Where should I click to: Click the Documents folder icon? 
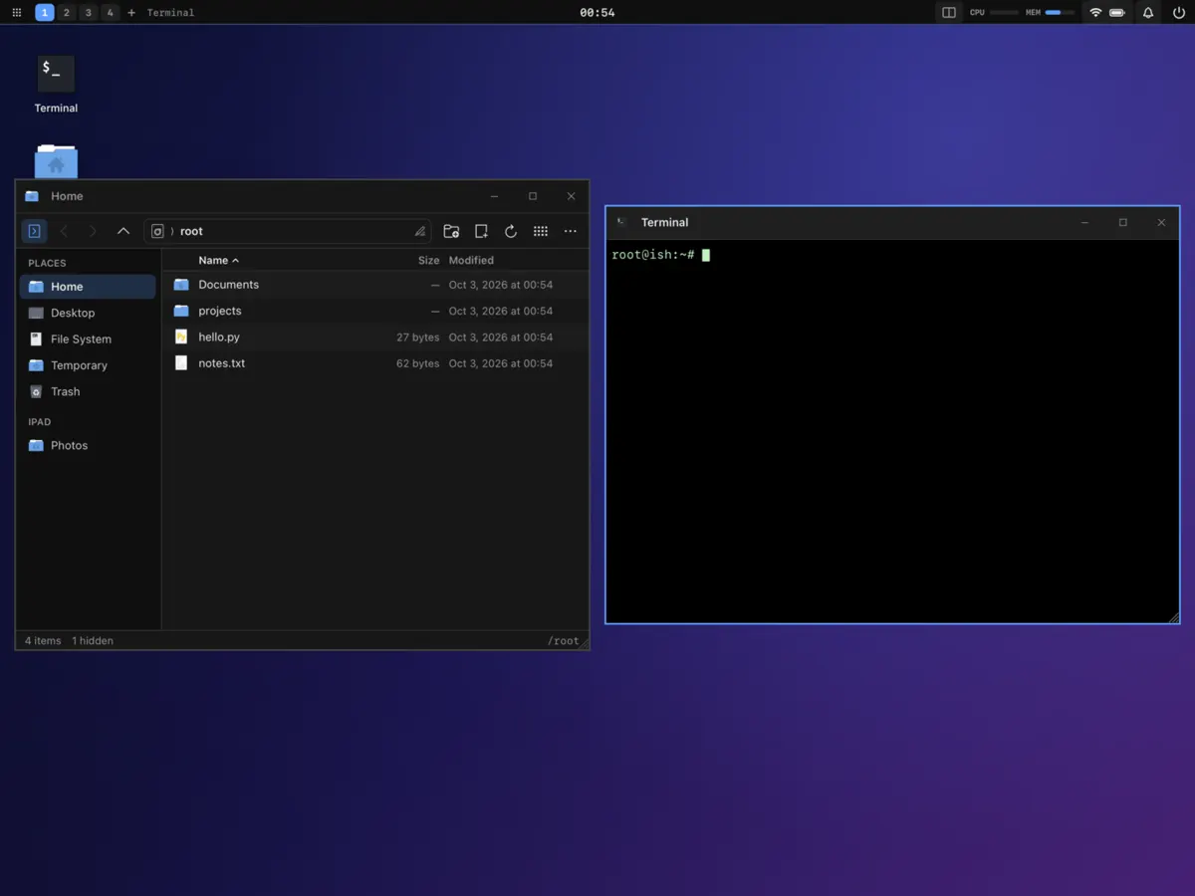pyautogui.click(x=181, y=285)
